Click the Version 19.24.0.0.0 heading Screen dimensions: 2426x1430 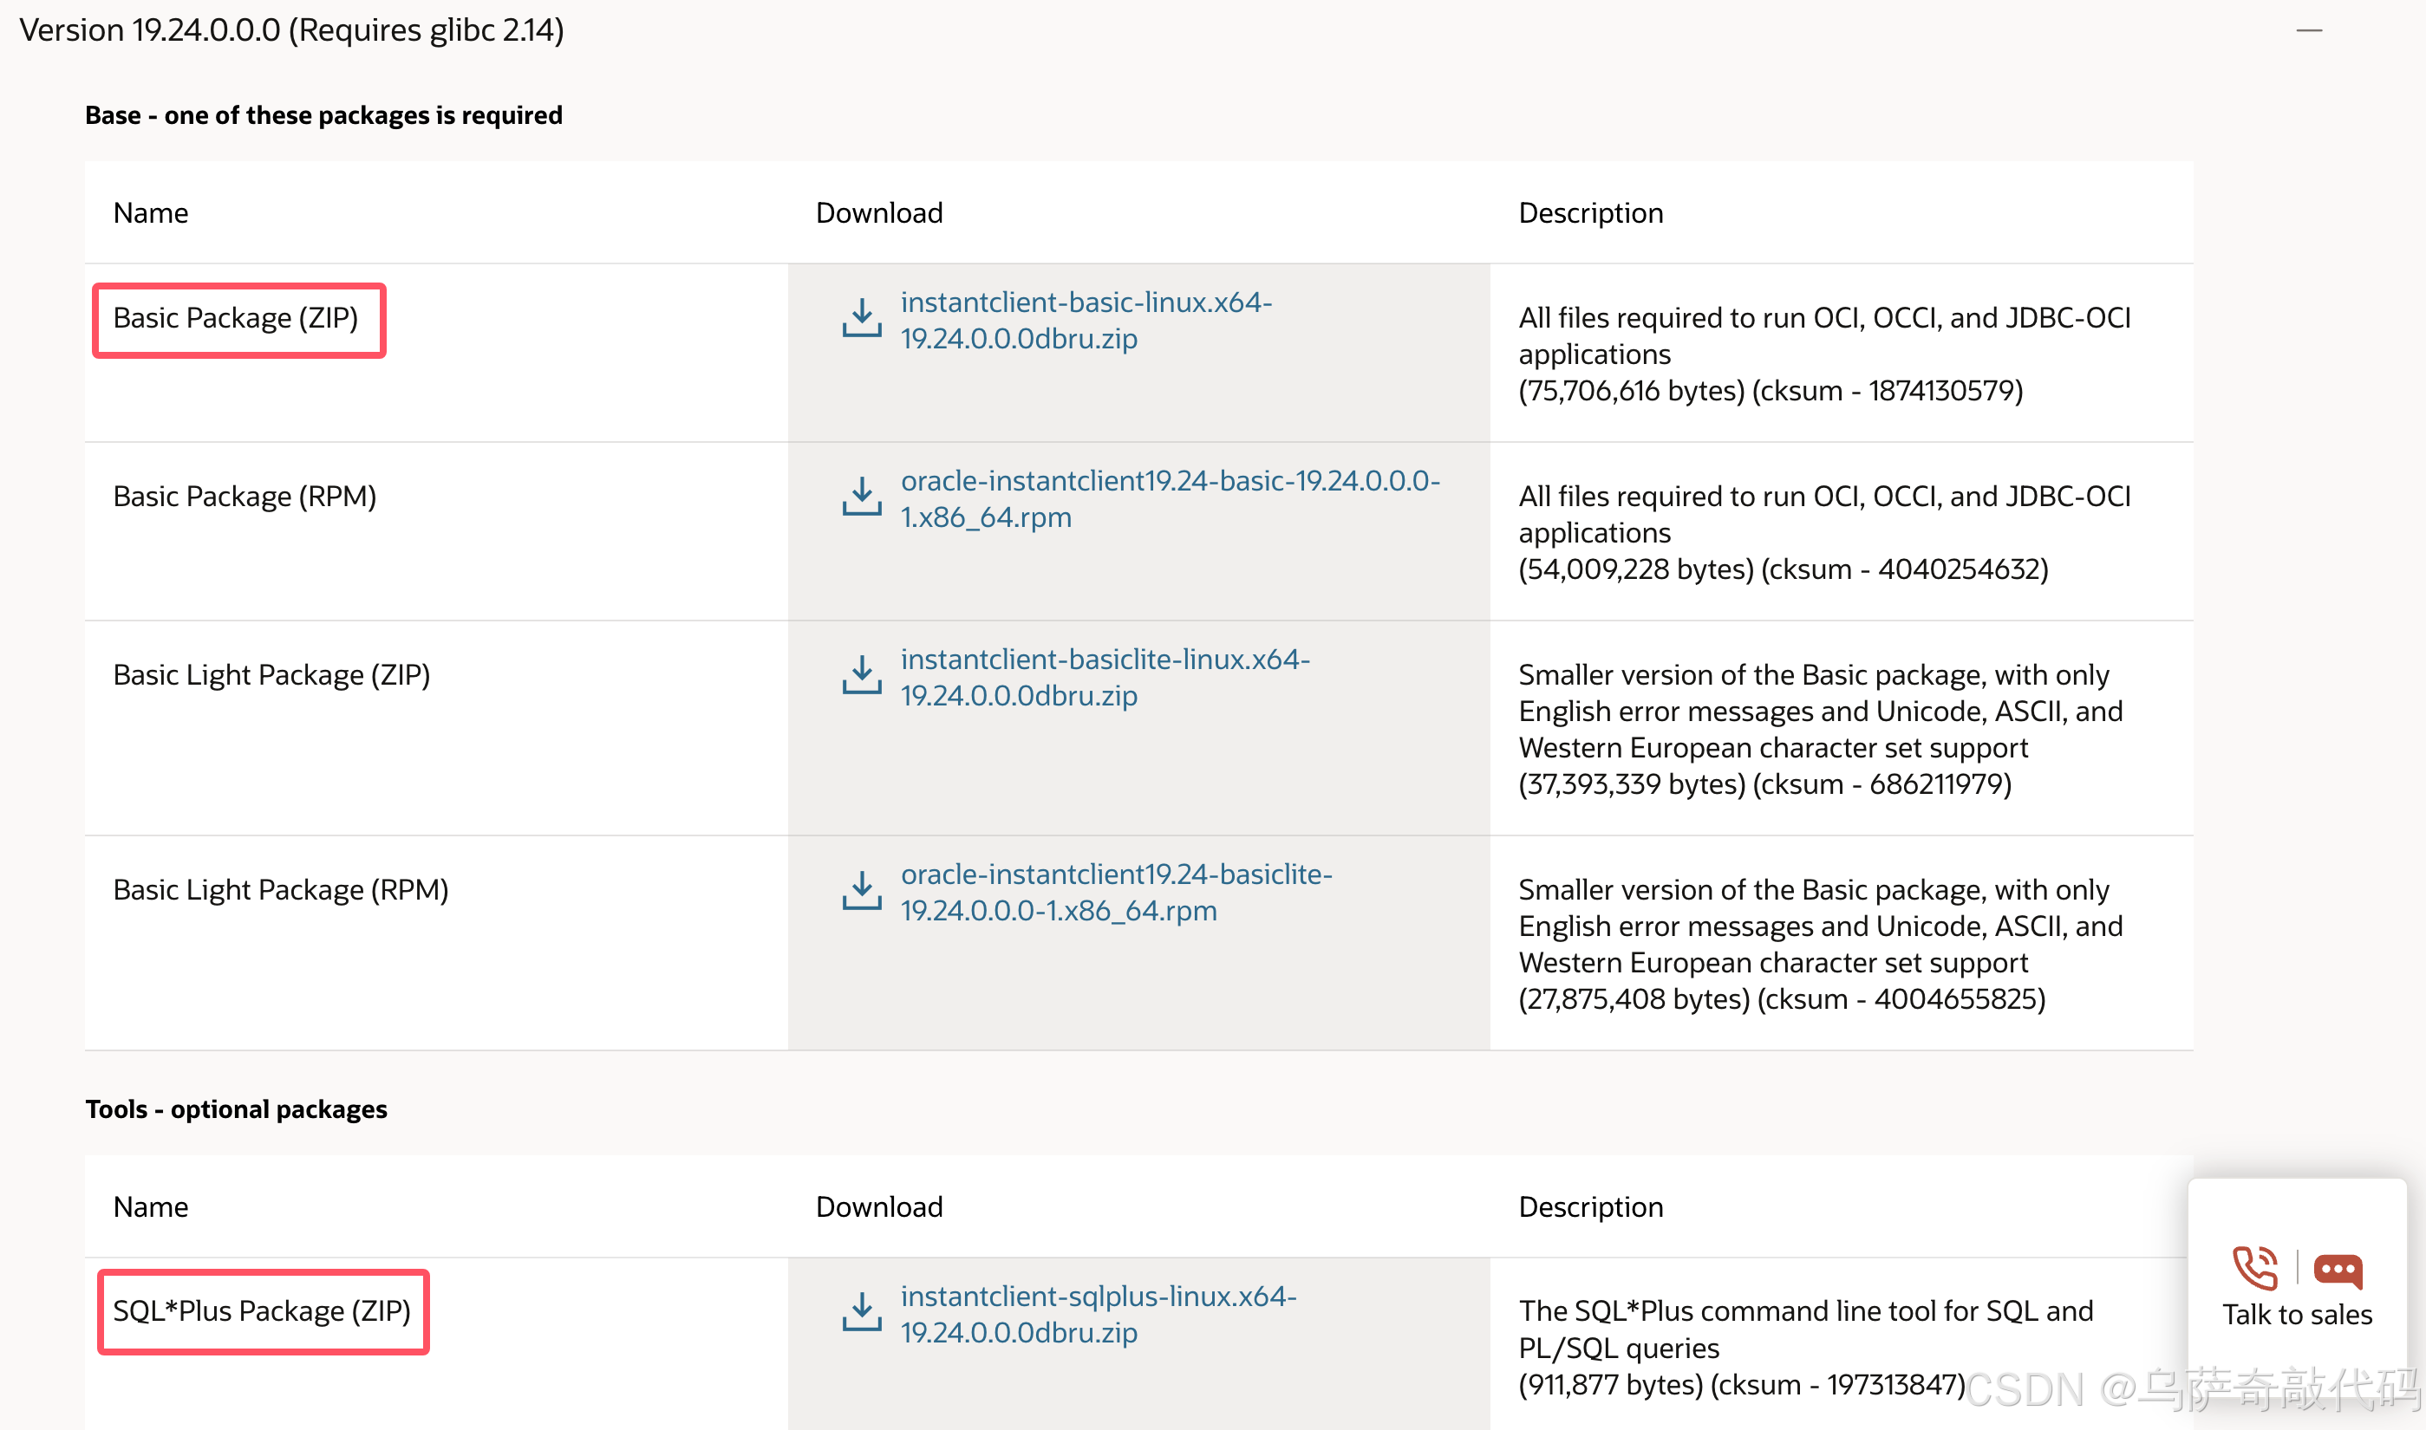click(x=291, y=29)
